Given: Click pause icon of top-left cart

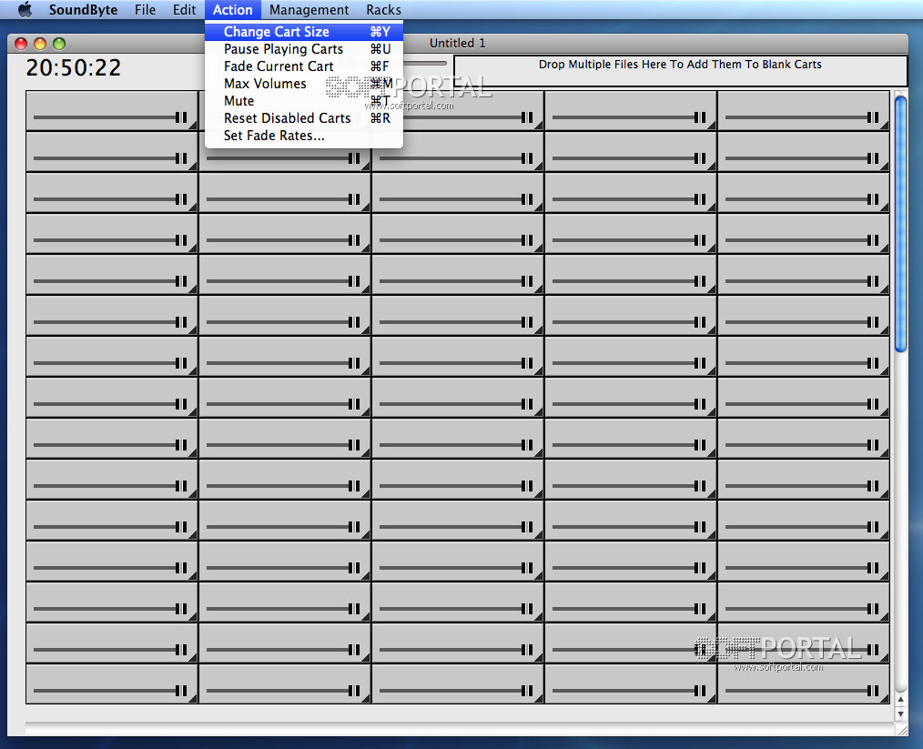Looking at the screenshot, I should 181,117.
